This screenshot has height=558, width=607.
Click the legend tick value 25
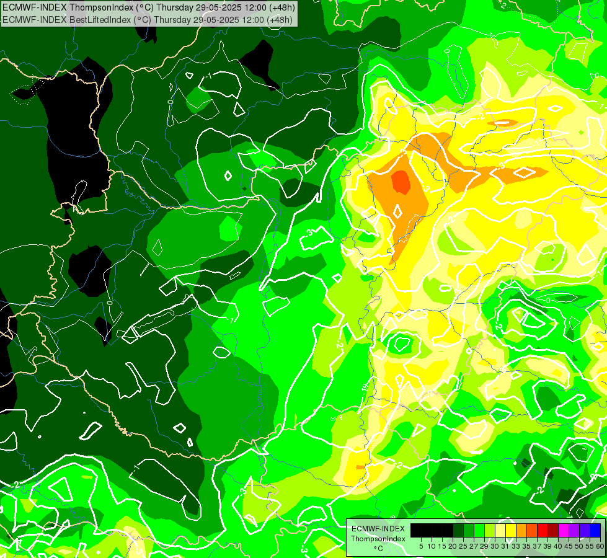click(x=463, y=546)
